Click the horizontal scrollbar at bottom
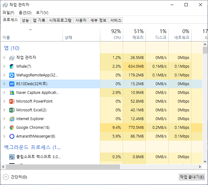 pyautogui.click(x=62, y=167)
